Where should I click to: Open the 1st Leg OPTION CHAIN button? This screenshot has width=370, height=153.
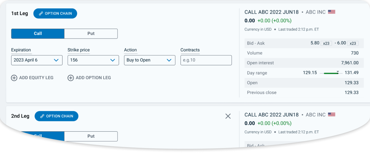coord(55,14)
